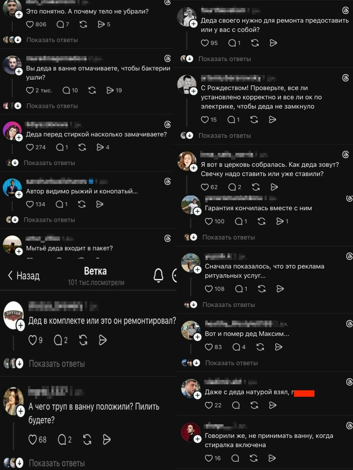
Task: Show replies under 'С Рождеством' comment
Action: point(225,136)
